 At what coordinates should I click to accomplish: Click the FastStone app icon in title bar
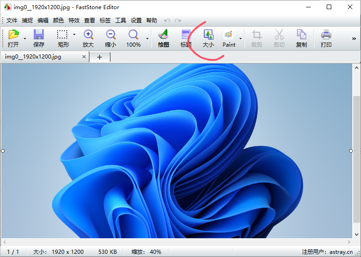pyautogui.click(x=7, y=7)
